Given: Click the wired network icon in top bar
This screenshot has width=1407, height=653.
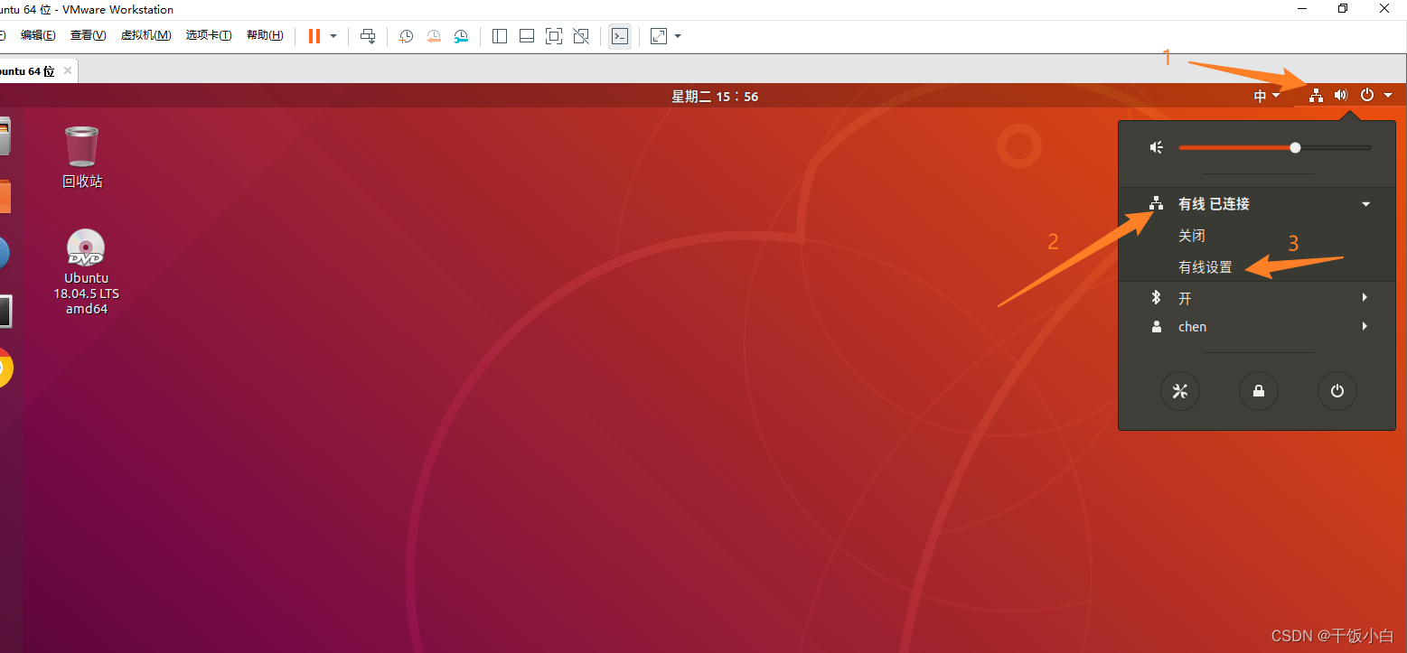Looking at the screenshot, I should [x=1317, y=95].
